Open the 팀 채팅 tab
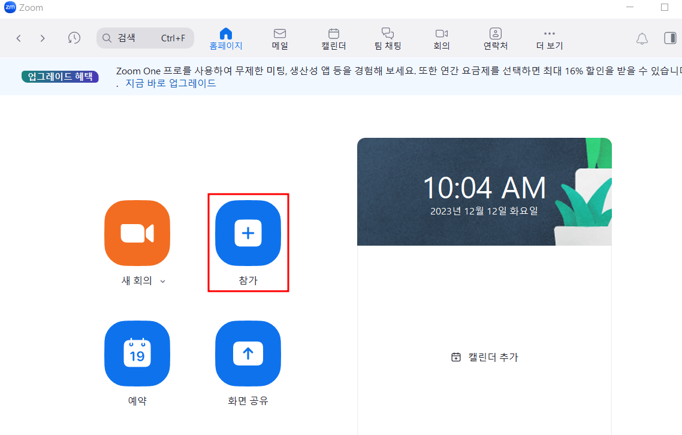The width and height of the screenshot is (682, 435). [x=388, y=39]
